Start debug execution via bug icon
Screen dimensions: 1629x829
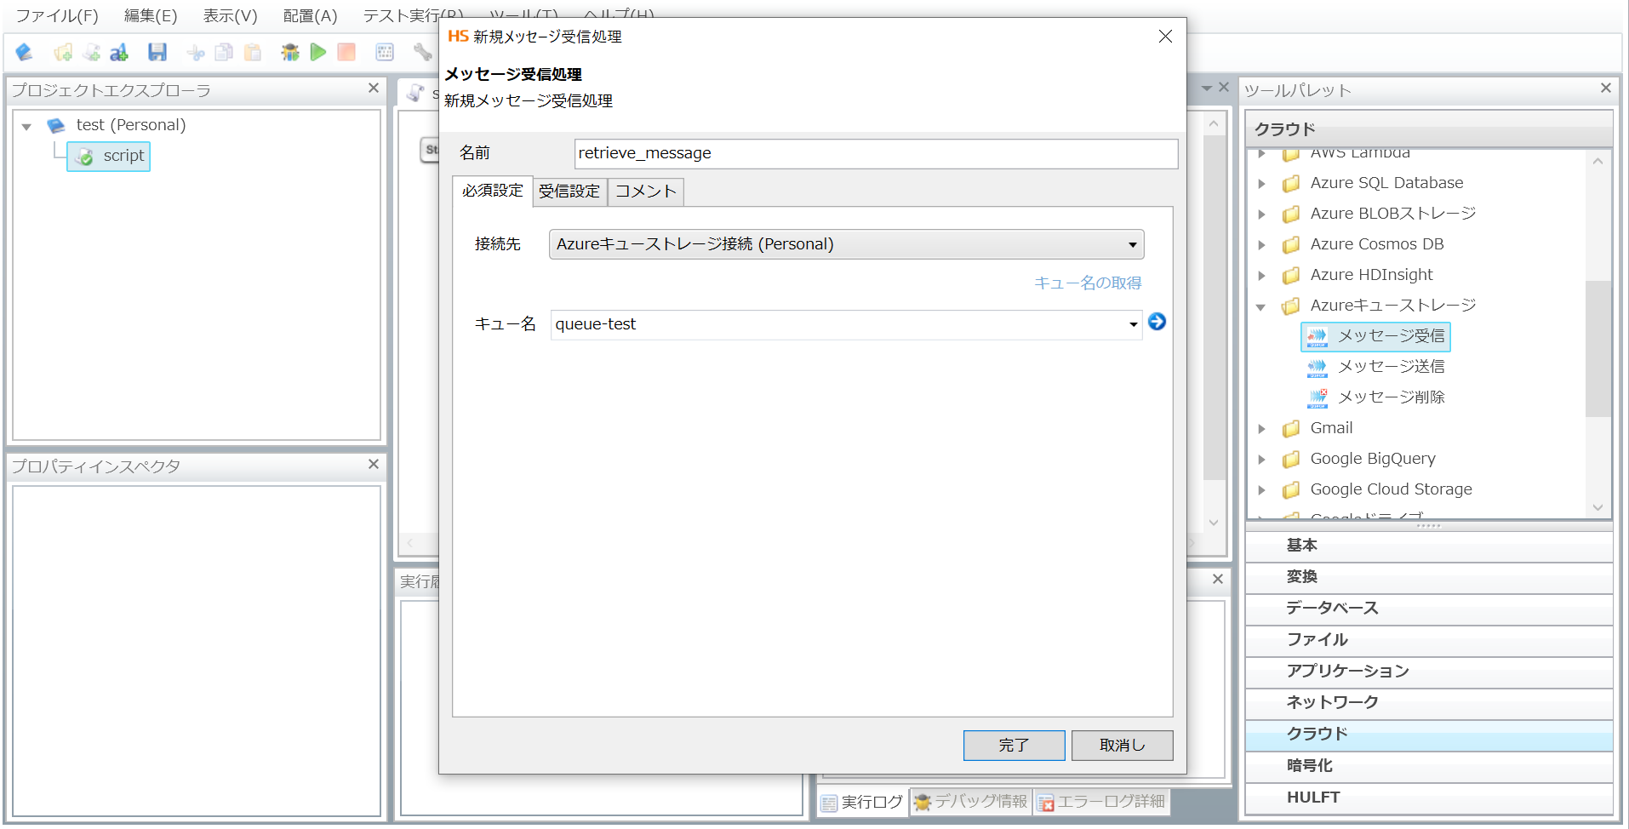(290, 53)
